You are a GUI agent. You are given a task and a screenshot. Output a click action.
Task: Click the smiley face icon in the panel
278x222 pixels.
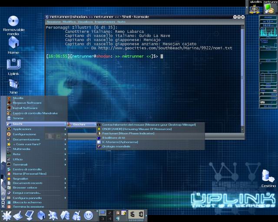88,215
